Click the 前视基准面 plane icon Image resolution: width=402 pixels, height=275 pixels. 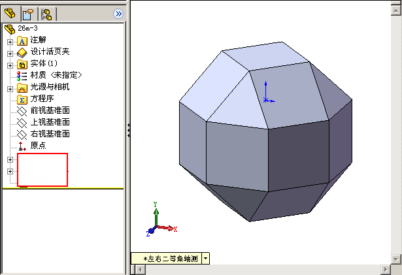[22, 111]
